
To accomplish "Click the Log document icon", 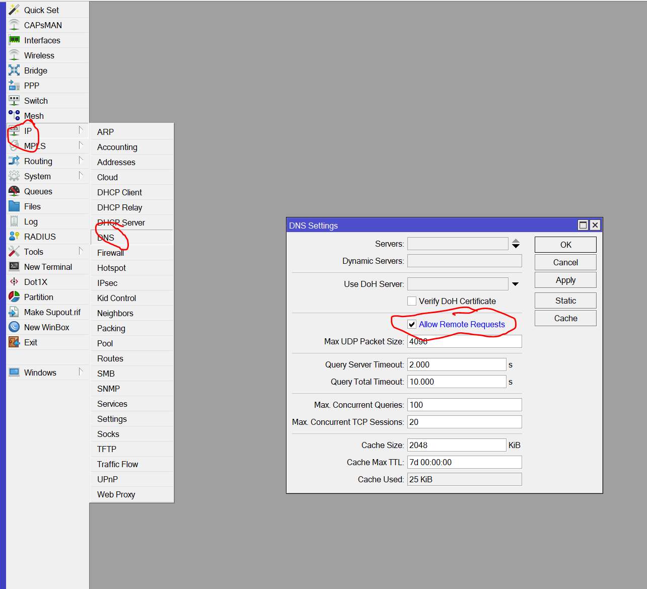I will pyautogui.click(x=14, y=221).
